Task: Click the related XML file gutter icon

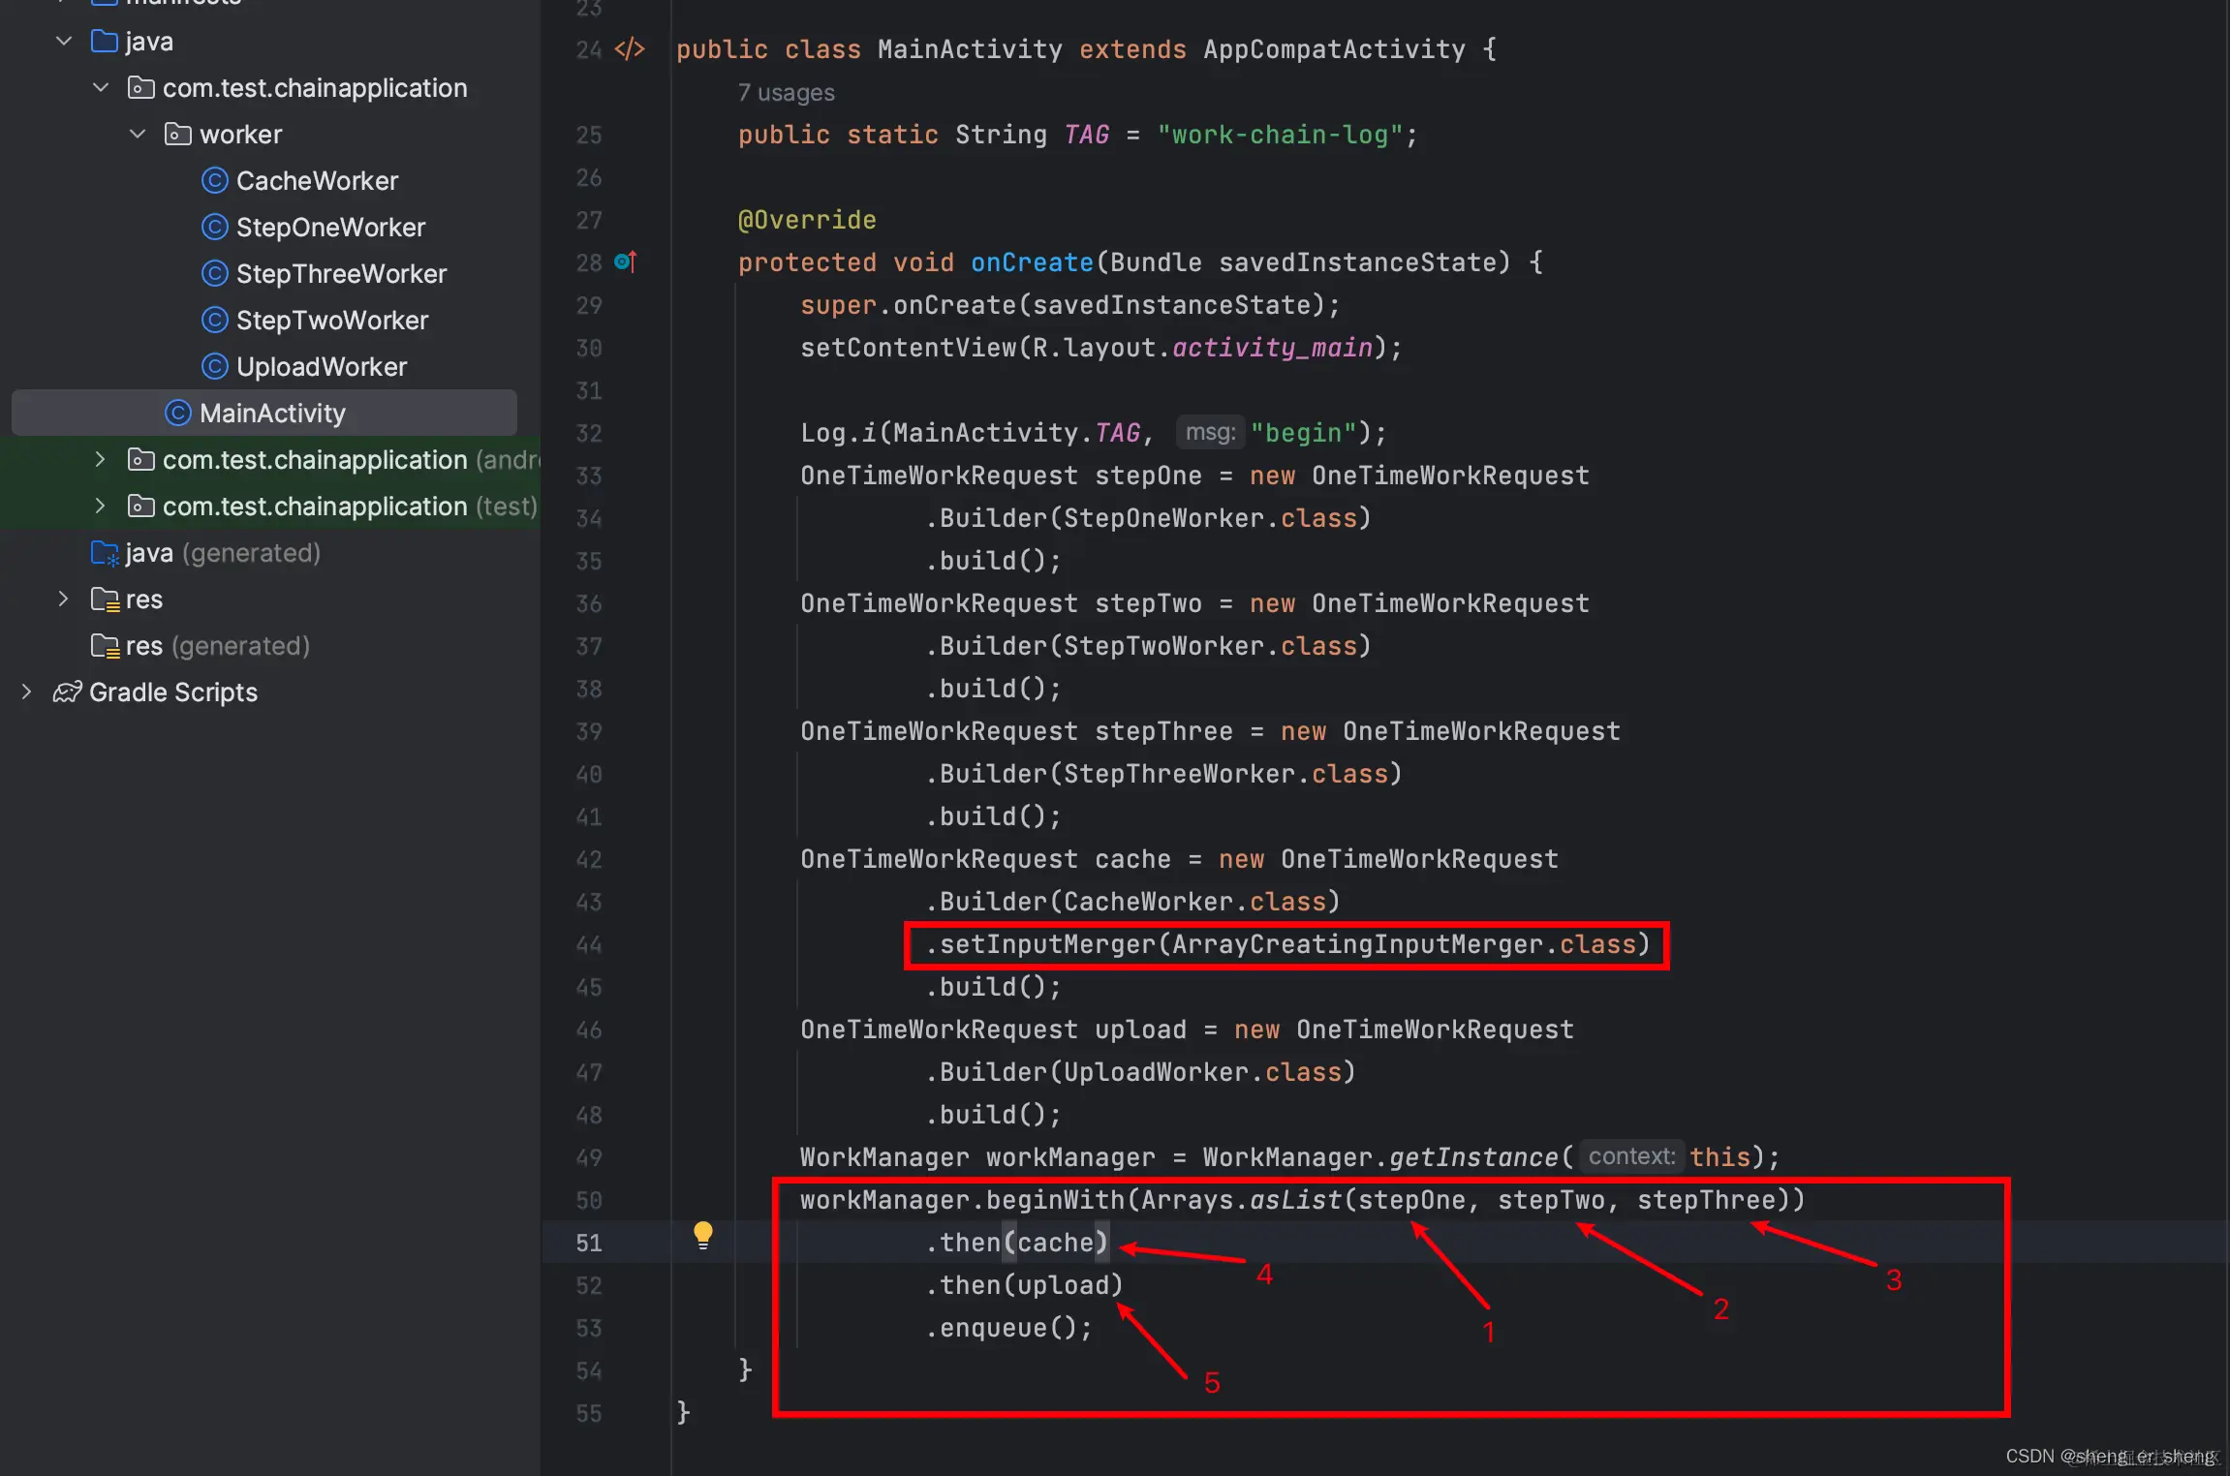Action: pyautogui.click(x=630, y=49)
